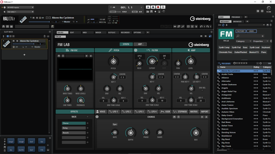275x154 pixels.
Task: Switch to the PROGRAM tab
Action: pyautogui.click(x=237, y=17)
